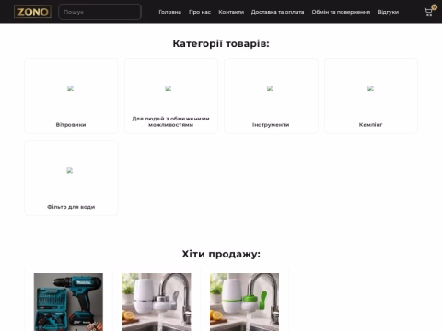Image resolution: width=442 pixels, height=331 pixels.
Task: Click the Вітровики category image icon
Action: [x=70, y=88]
